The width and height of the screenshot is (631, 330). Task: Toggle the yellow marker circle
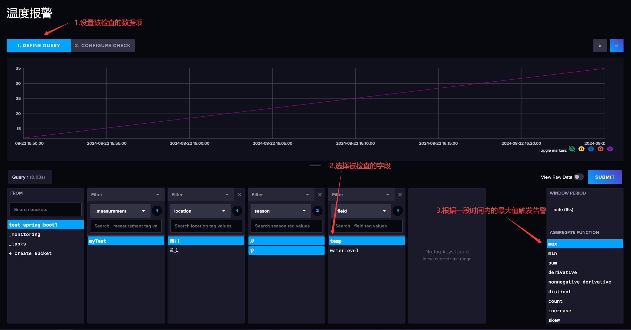click(x=581, y=149)
